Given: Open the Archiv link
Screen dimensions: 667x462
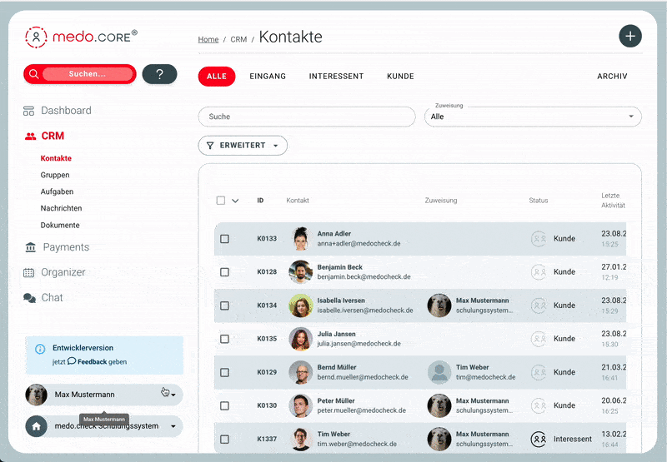Looking at the screenshot, I should click(x=612, y=77).
